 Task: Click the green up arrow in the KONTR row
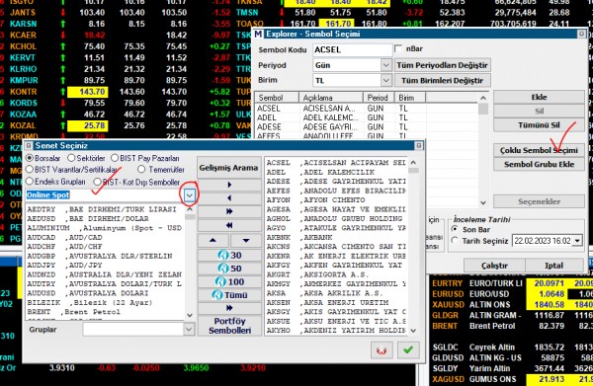pos(63,92)
